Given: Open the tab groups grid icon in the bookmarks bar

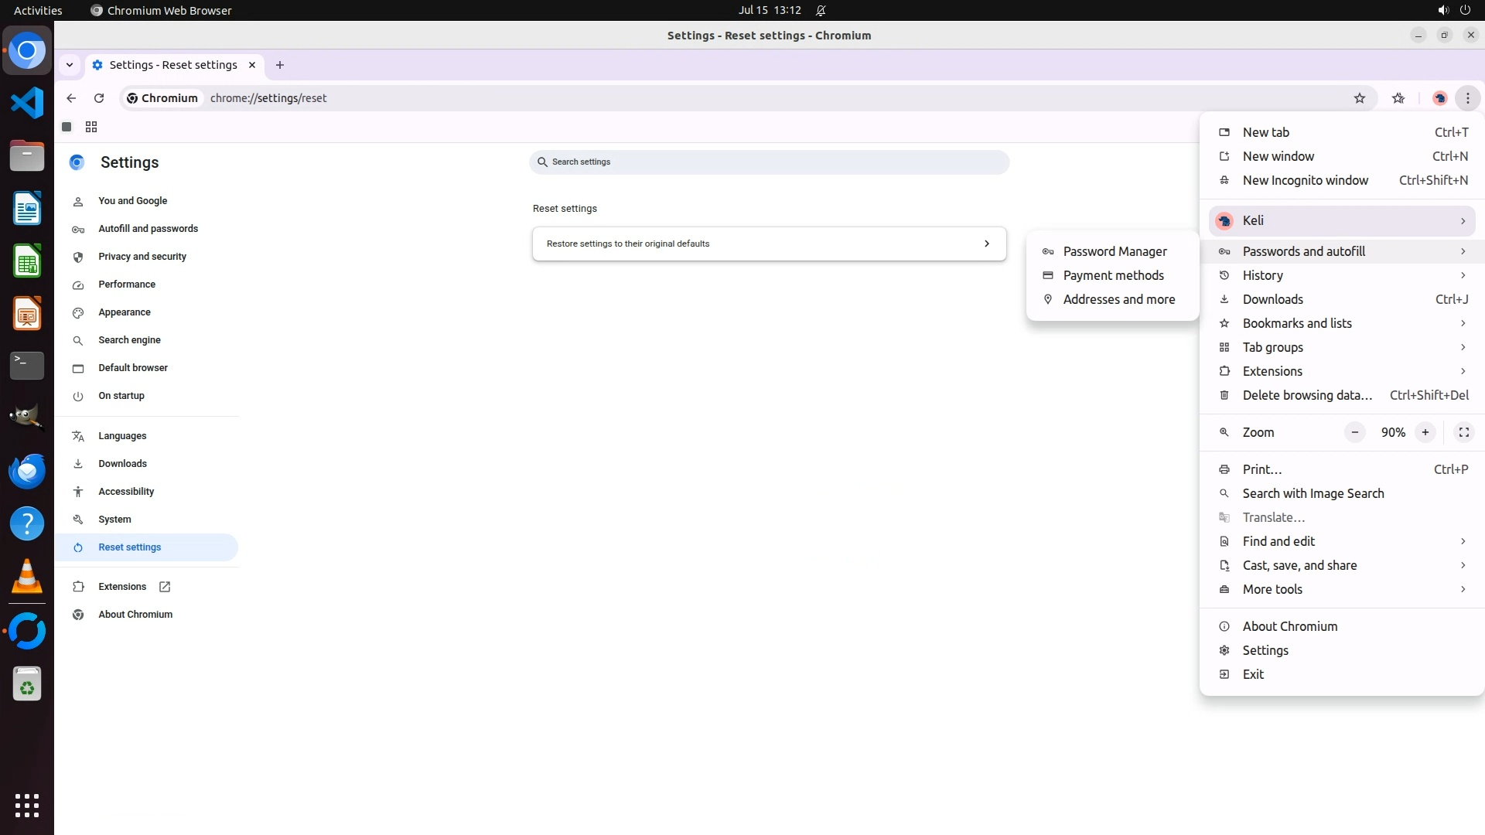Looking at the screenshot, I should tap(91, 127).
